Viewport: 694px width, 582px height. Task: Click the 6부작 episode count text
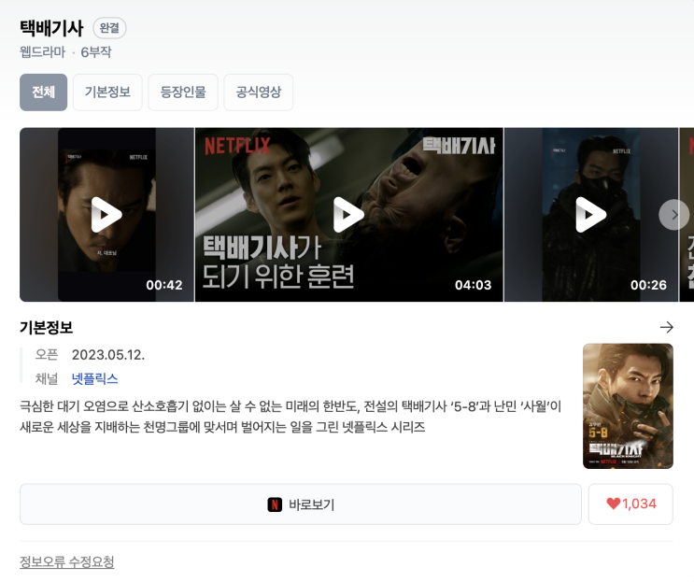(x=96, y=52)
